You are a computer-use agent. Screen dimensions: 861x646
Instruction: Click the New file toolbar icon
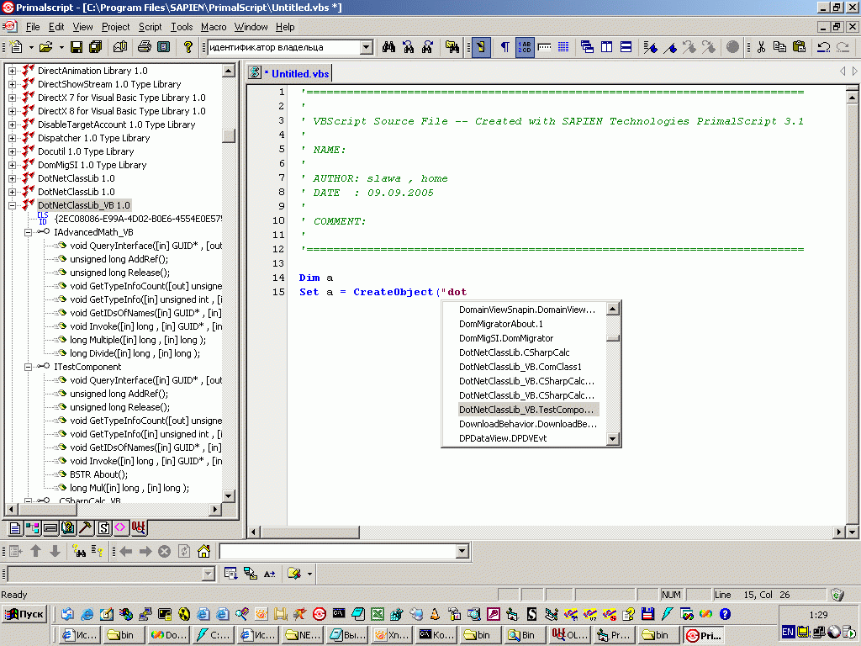(17, 47)
